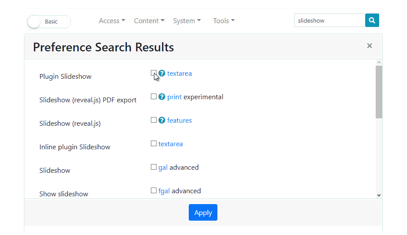
Task: Open the System dropdown menu
Action: [x=187, y=21]
